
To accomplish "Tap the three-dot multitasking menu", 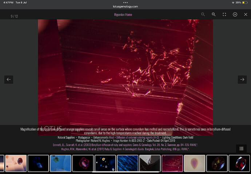I will (x=125, y=3).
